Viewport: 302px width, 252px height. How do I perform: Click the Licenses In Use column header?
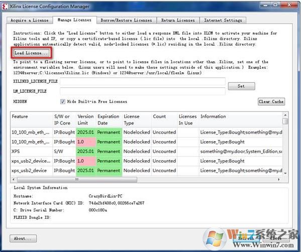pos(188,119)
